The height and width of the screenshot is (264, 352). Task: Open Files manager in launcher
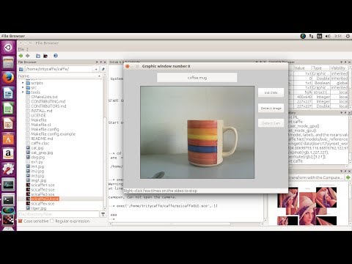pyautogui.click(x=8, y=63)
